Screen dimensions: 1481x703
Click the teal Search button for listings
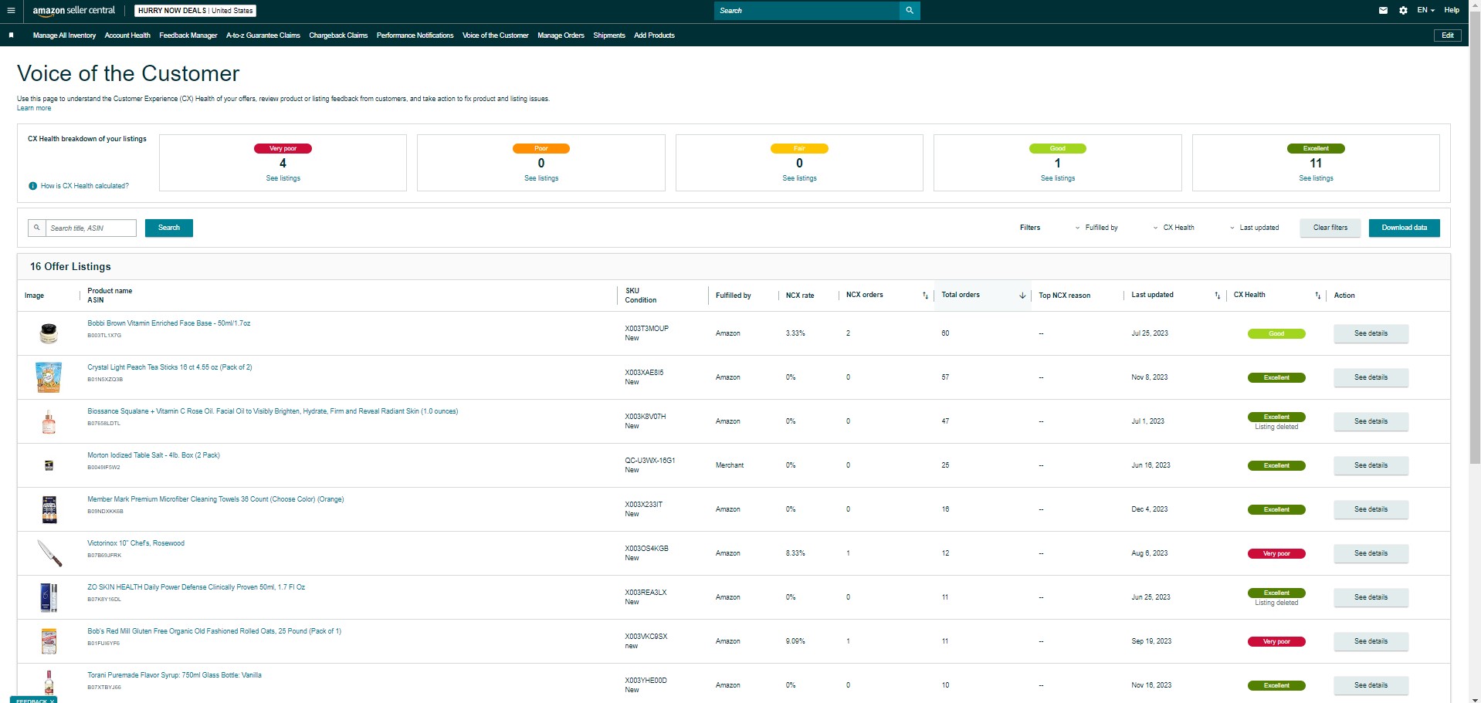coord(169,228)
